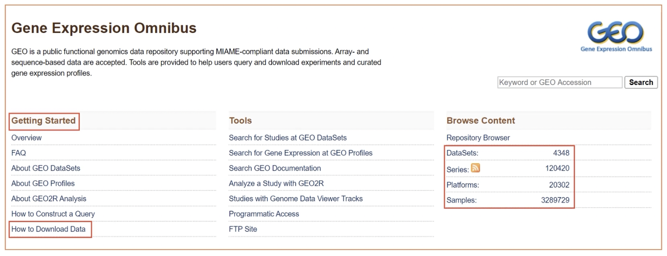The height and width of the screenshot is (256, 667).
Task: Open About GEO Profiles link
Action: tap(43, 184)
